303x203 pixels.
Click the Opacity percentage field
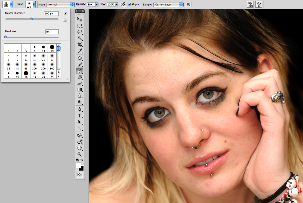pos(91,4)
